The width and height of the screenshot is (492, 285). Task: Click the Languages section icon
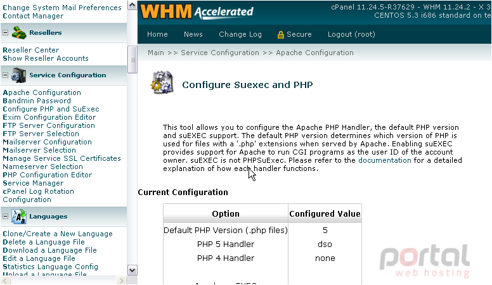click(19, 217)
